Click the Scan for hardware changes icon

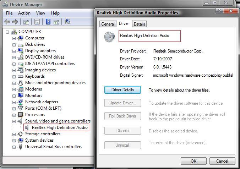[67, 22]
